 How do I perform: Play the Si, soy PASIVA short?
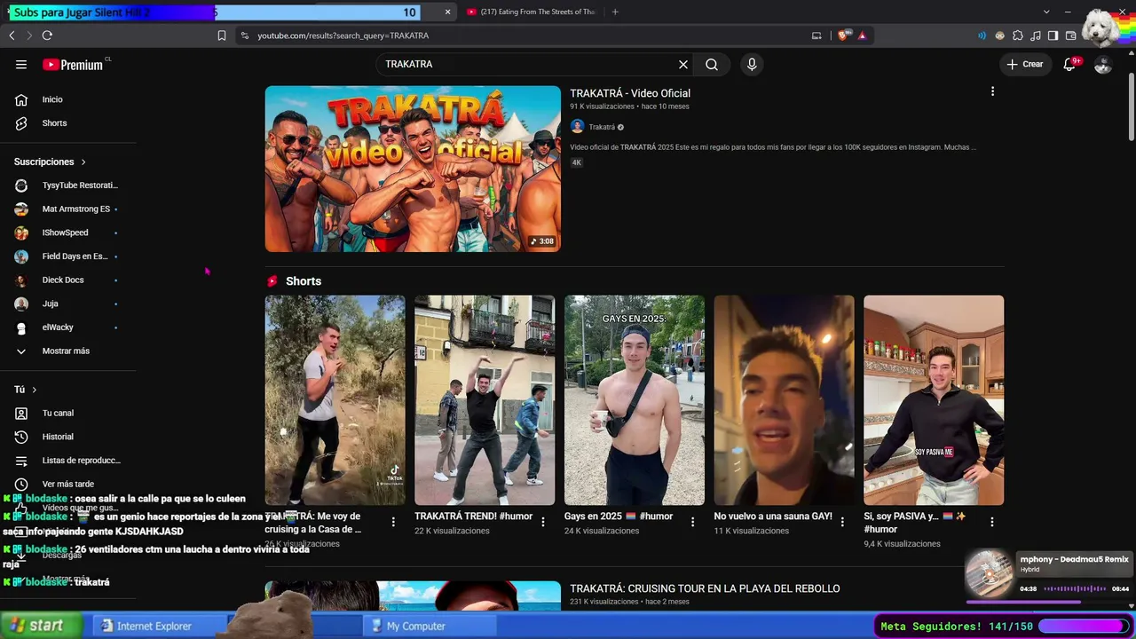tap(934, 400)
